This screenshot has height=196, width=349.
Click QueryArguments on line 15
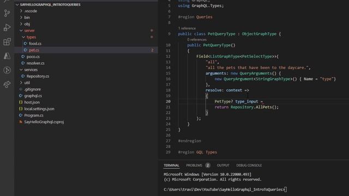click(x=256, y=73)
